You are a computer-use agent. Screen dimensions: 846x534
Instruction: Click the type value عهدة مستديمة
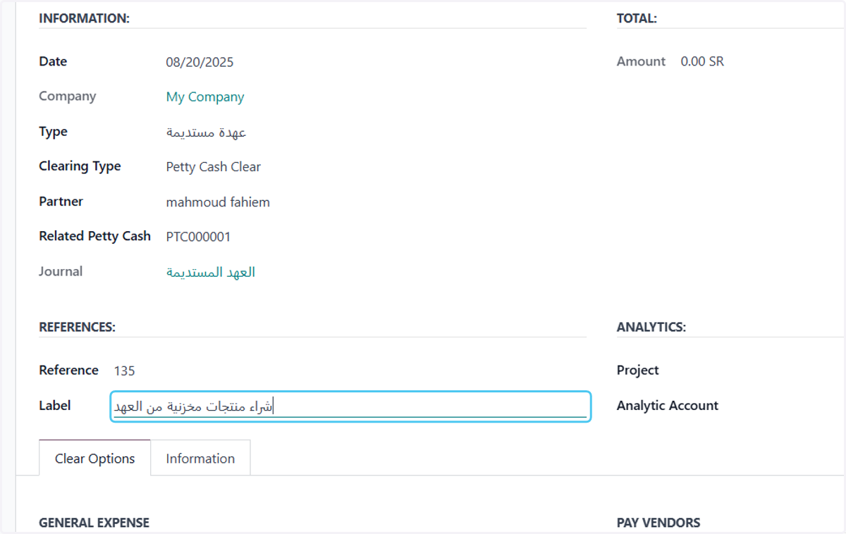(206, 132)
